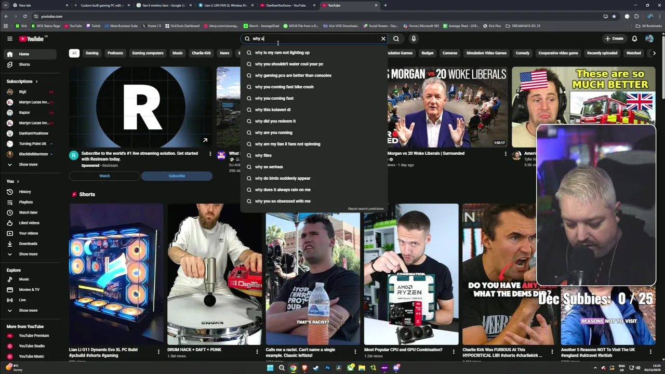The height and width of the screenshot is (374, 665).
Task: Open Turning Point UK channel
Action: [x=30, y=144]
